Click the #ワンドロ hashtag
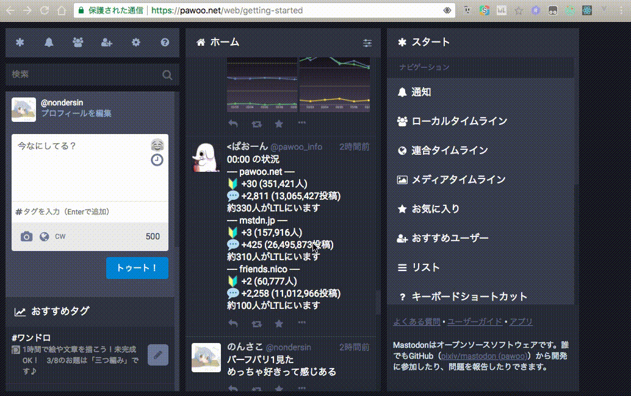Screen dimensions: 631x396 point(31,338)
